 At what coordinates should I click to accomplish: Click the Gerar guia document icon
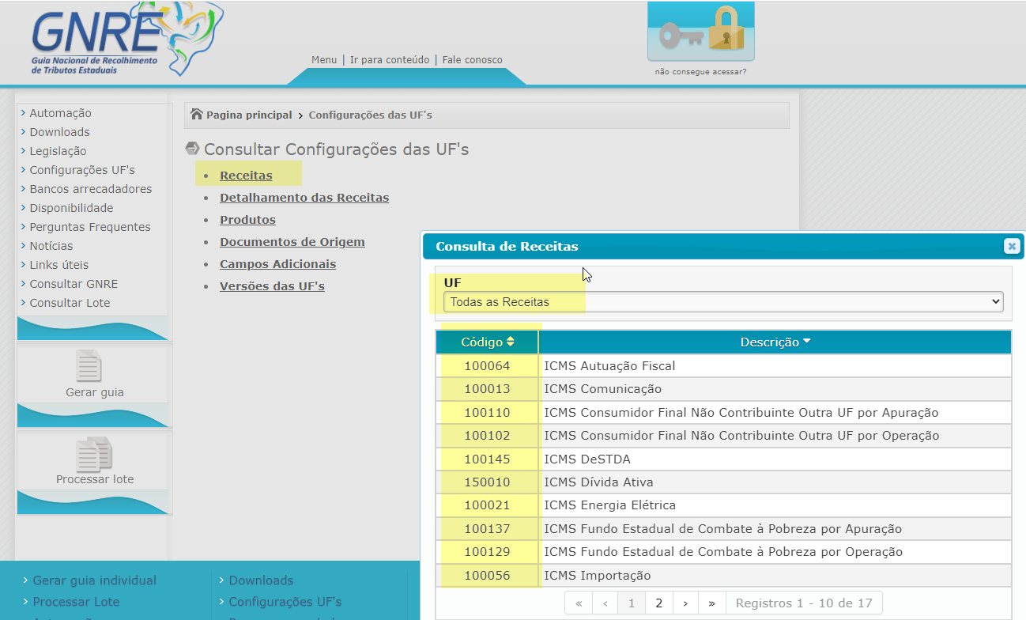tap(89, 366)
